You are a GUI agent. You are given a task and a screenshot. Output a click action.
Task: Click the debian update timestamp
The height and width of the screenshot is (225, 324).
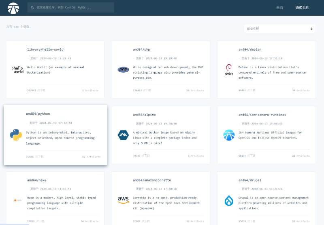point(262,58)
